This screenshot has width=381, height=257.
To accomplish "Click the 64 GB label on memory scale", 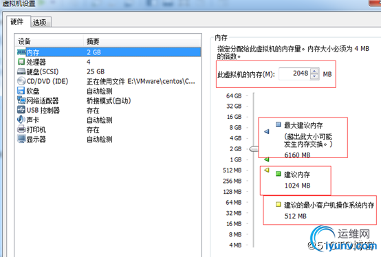I will click(234, 96).
